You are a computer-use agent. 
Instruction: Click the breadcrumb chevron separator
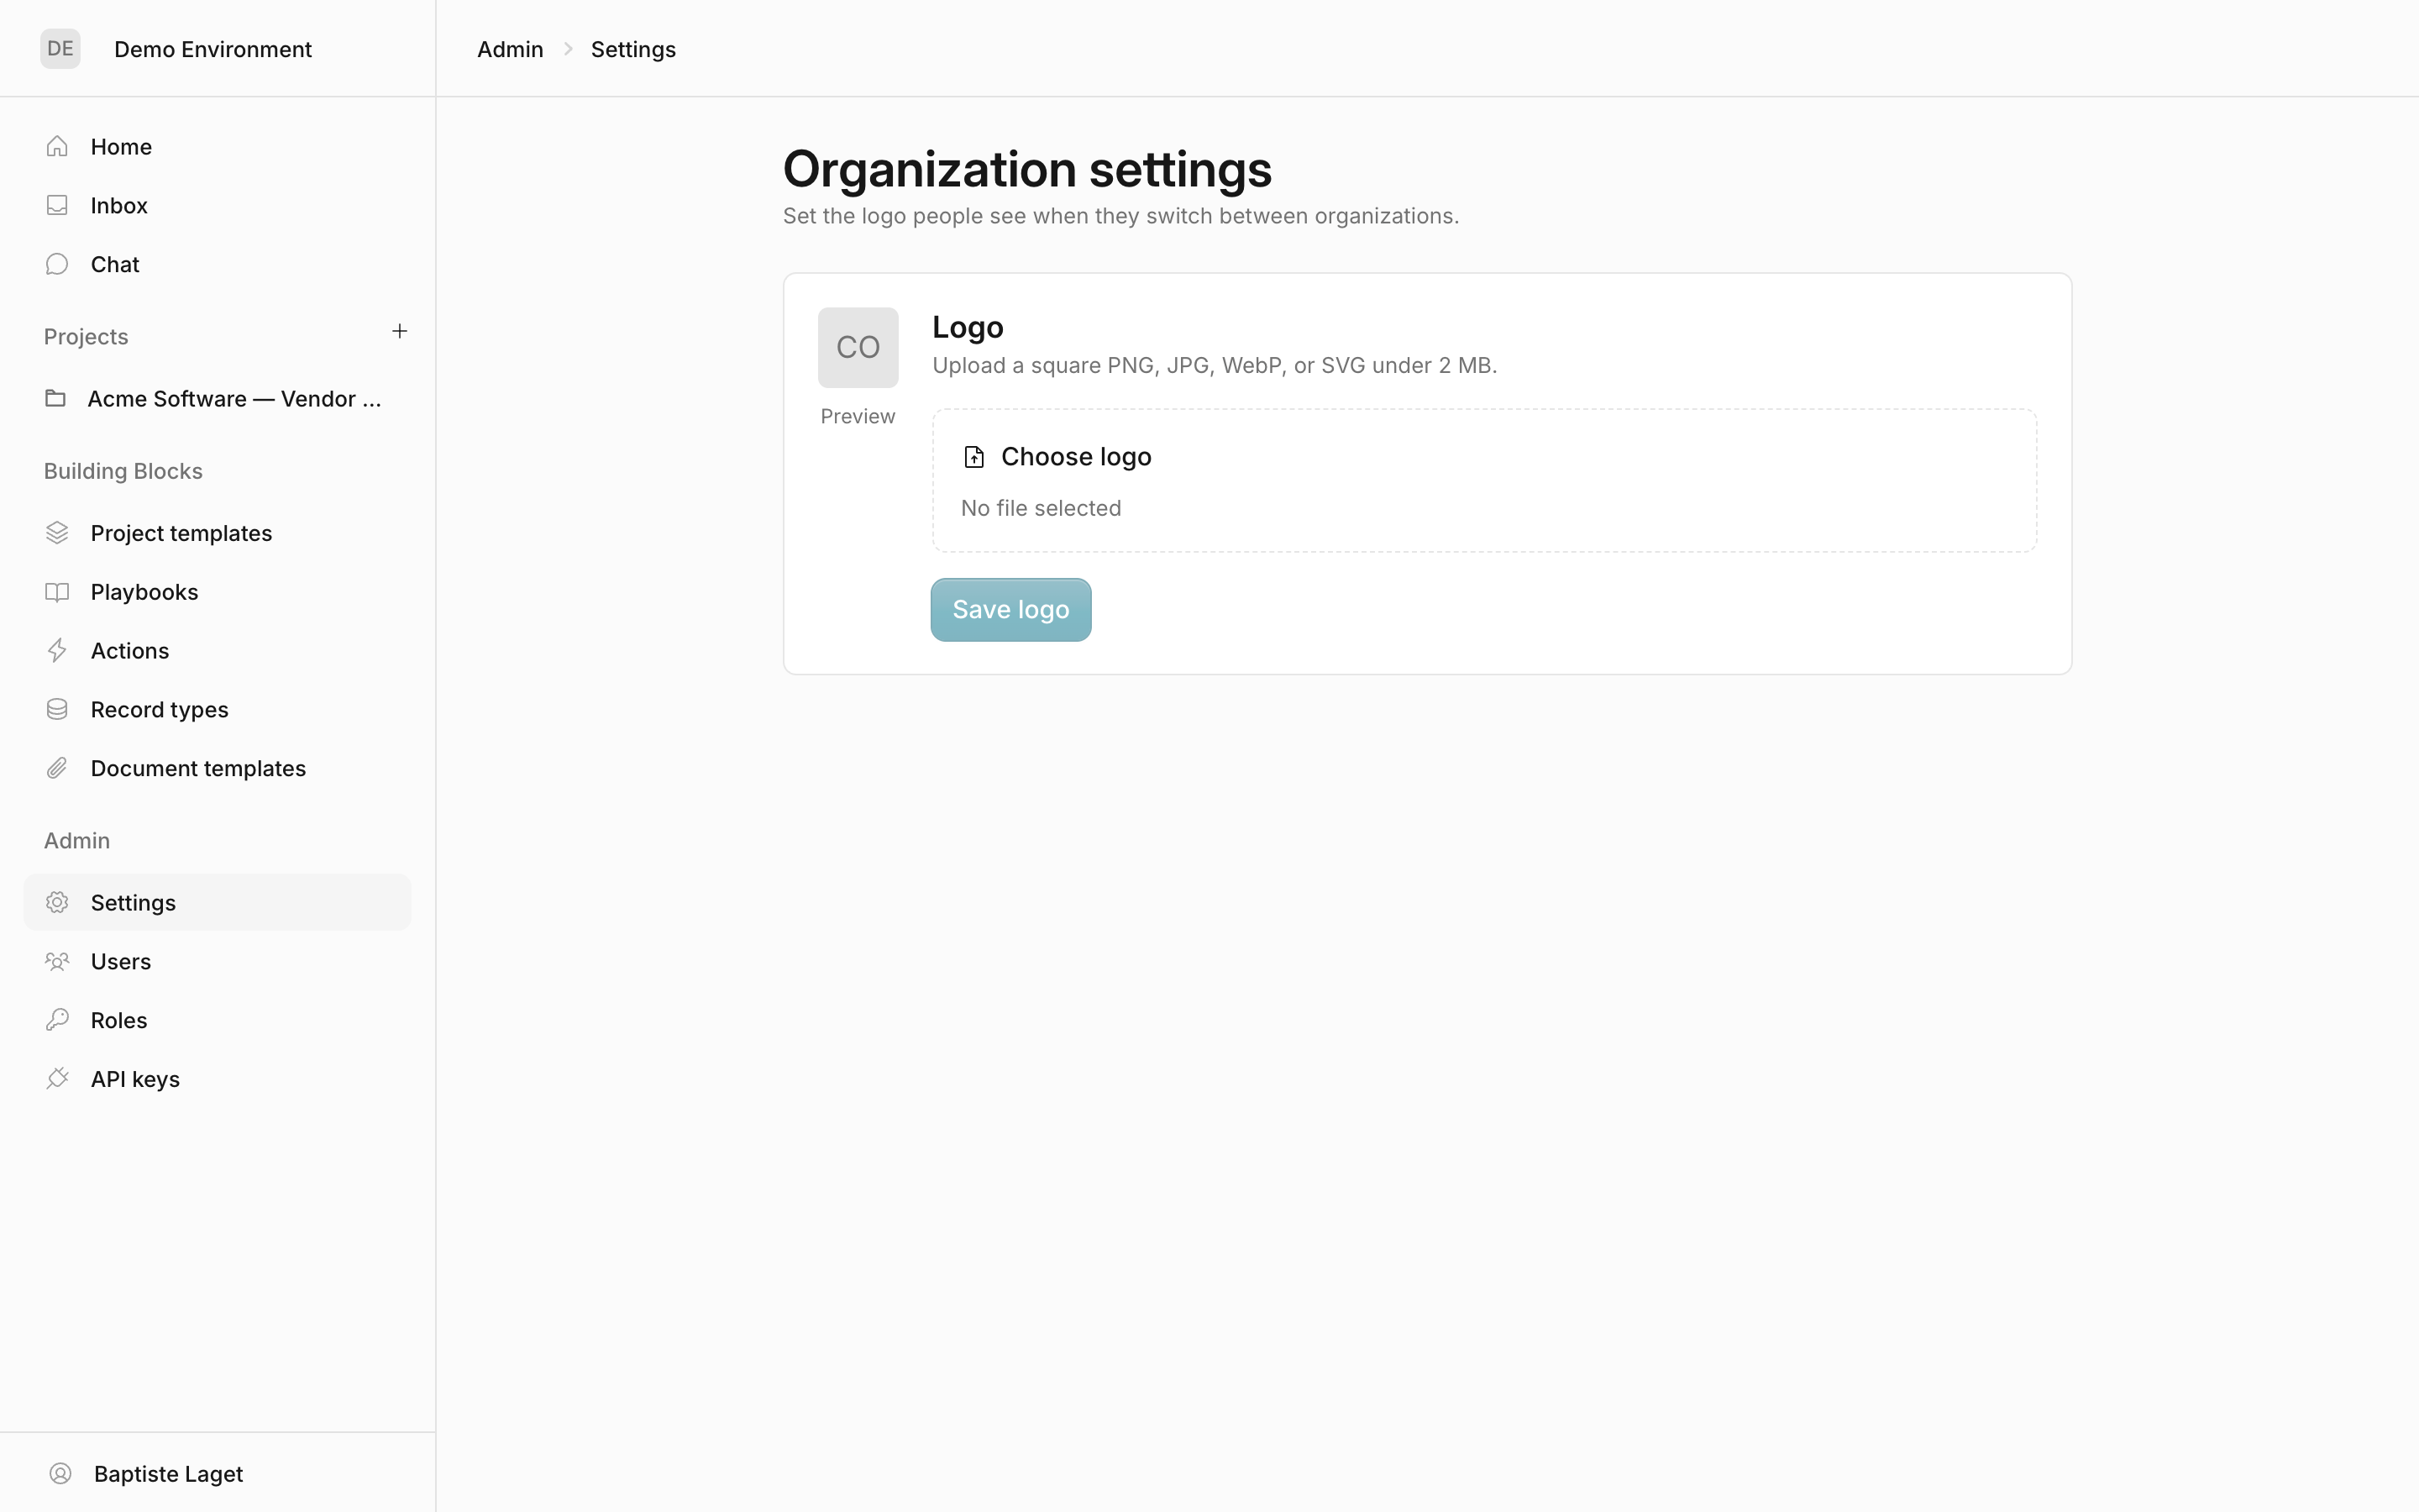pyautogui.click(x=568, y=49)
